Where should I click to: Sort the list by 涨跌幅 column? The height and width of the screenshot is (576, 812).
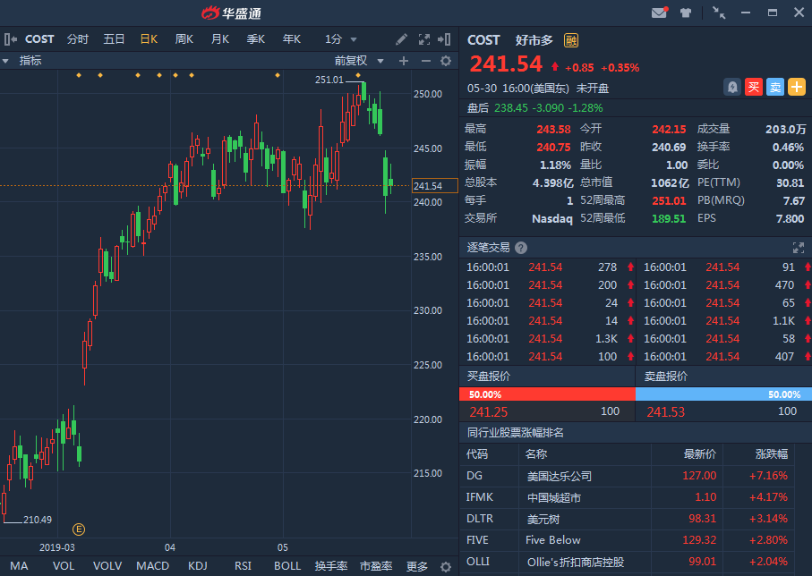(x=772, y=453)
